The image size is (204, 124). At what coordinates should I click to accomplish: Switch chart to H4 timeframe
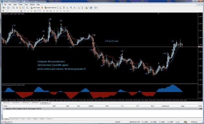57,11
